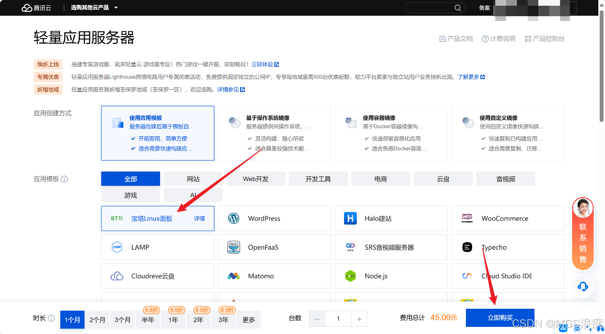Select 1年 duration
The width and height of the screenshot is (605, 334).
(x=173, y=319)
